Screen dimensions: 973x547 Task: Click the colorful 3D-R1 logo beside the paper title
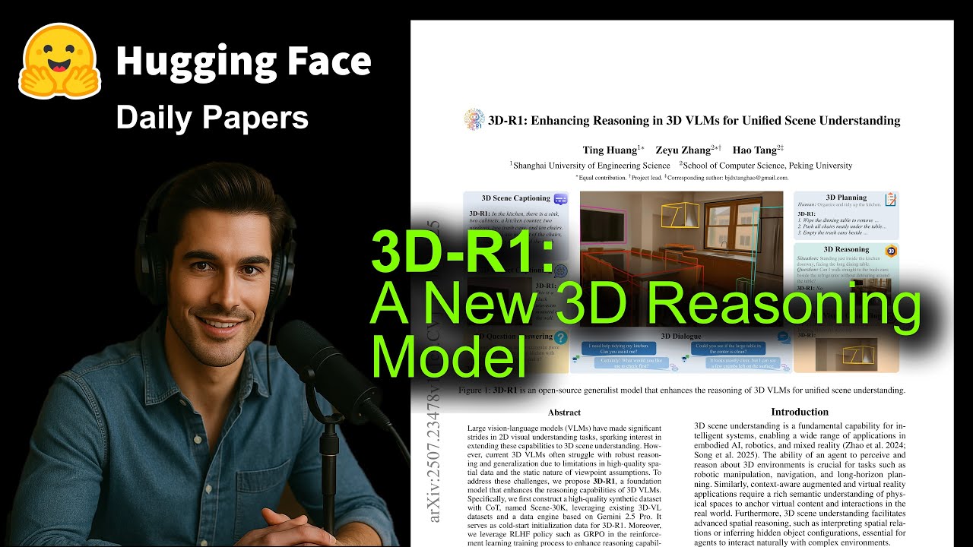click(x=474, y=120)
